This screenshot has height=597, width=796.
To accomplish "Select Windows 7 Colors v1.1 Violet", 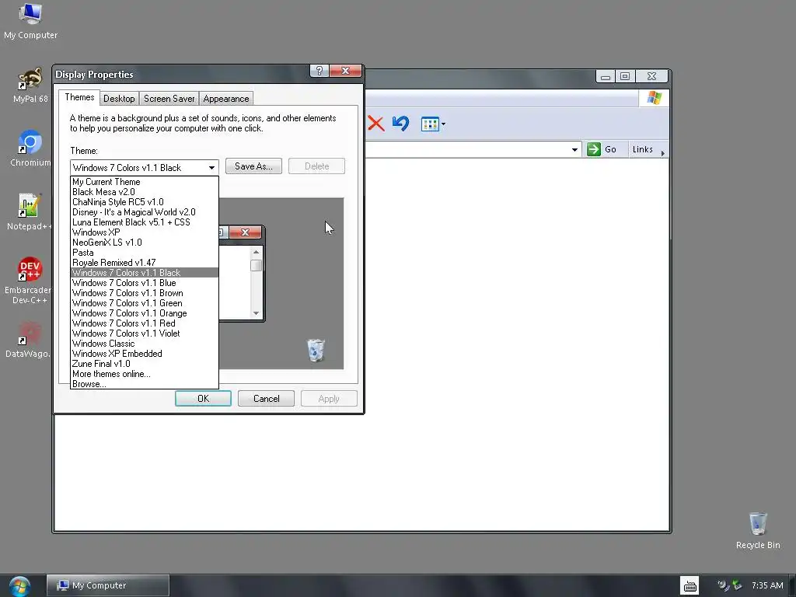I will 144,333.
